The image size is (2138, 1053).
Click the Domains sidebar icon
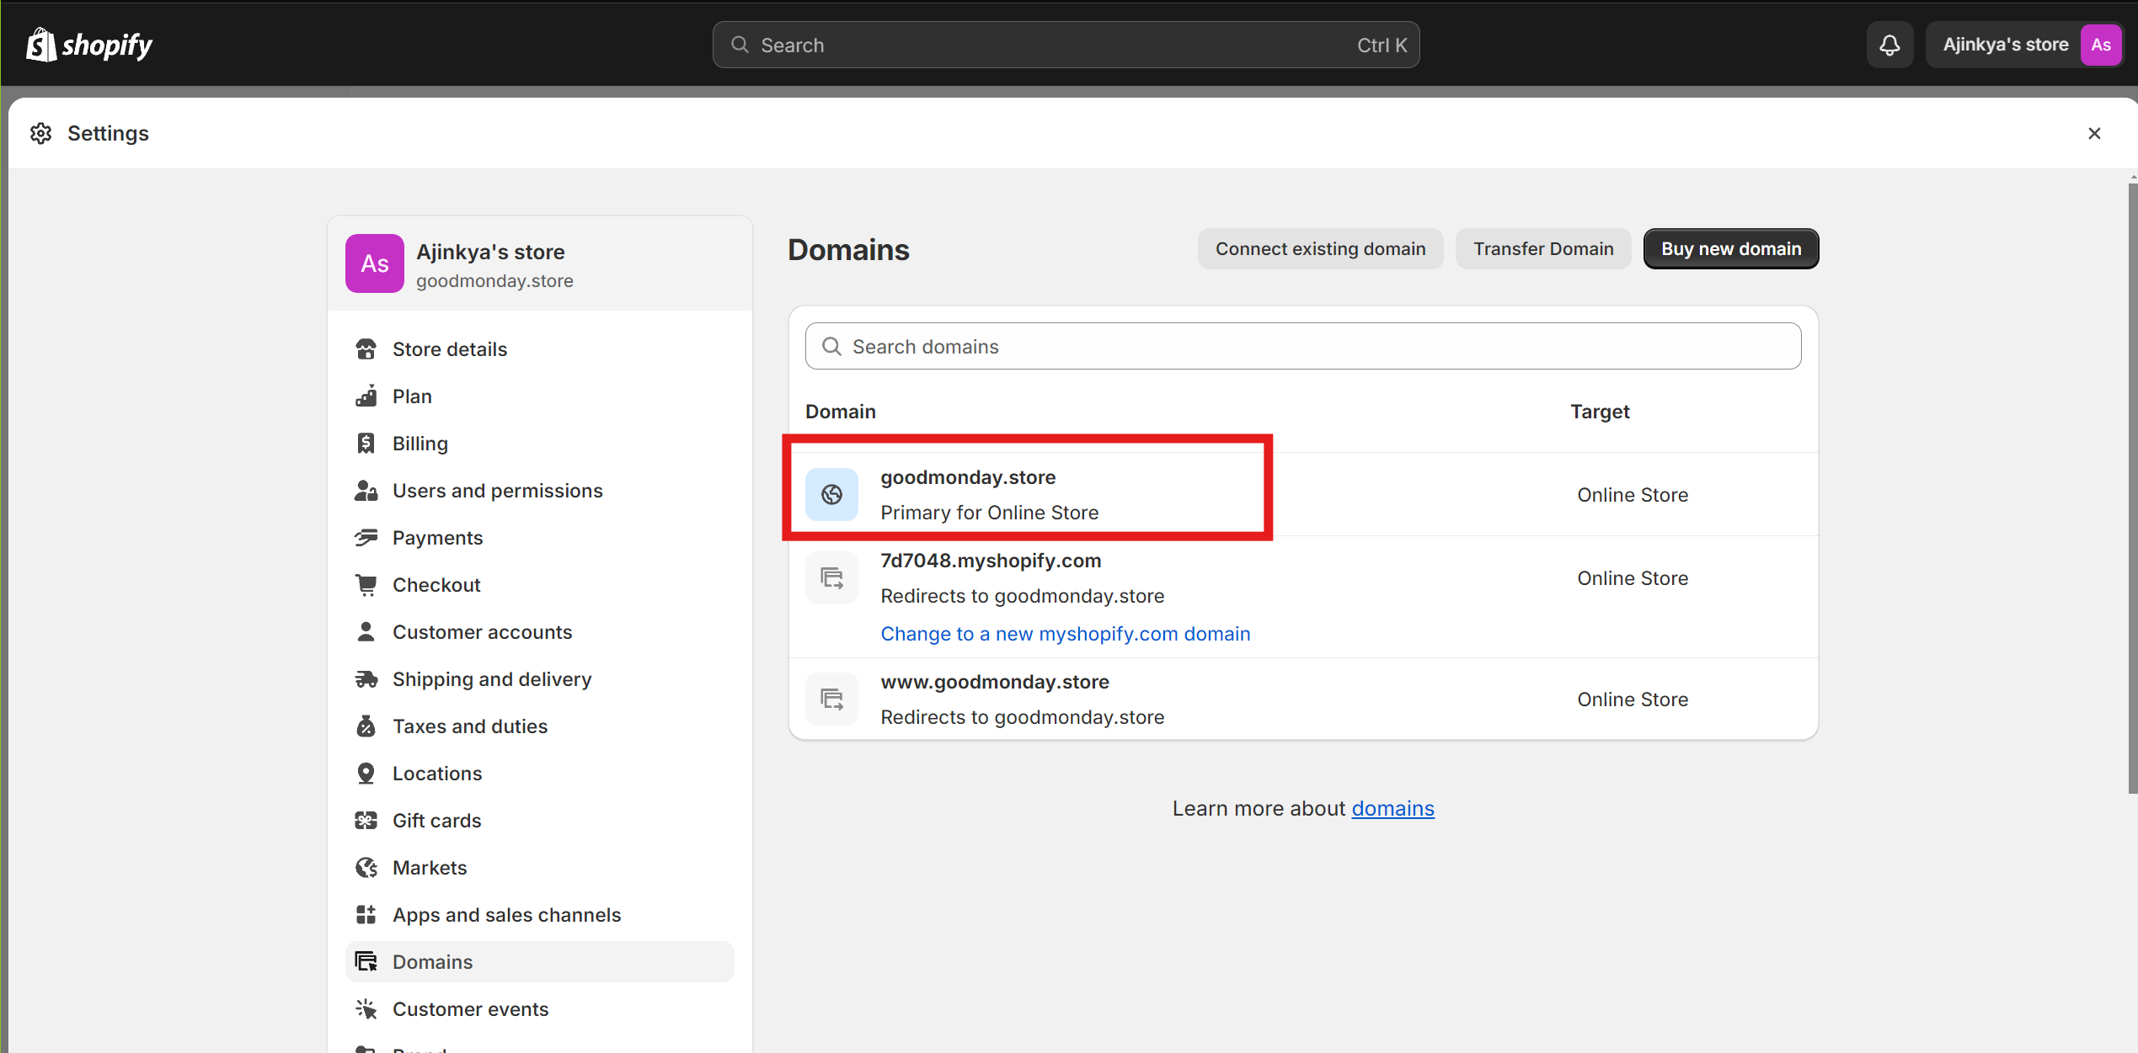point(366,962)
